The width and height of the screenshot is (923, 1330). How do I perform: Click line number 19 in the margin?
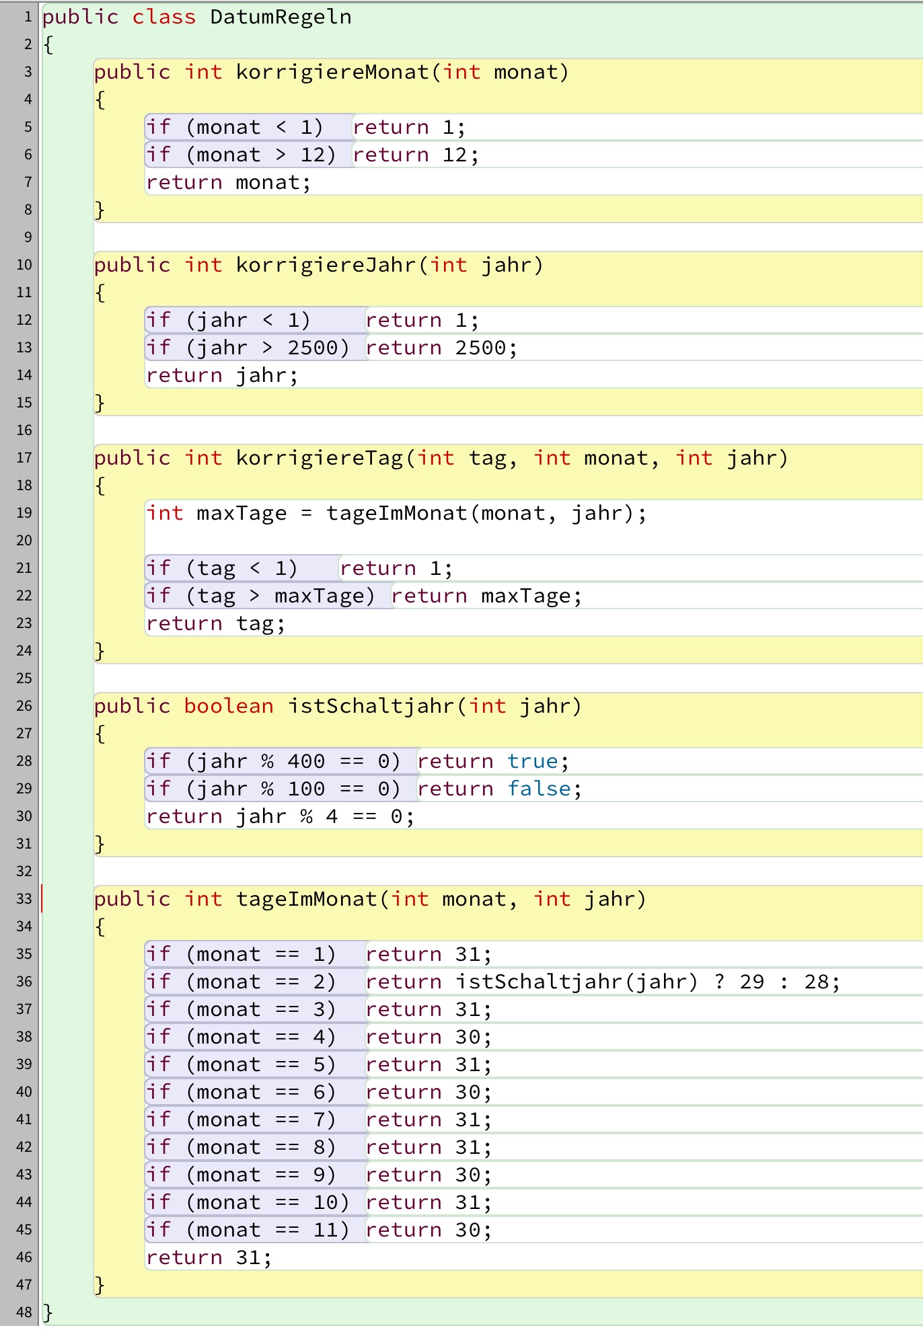(24, 513)
